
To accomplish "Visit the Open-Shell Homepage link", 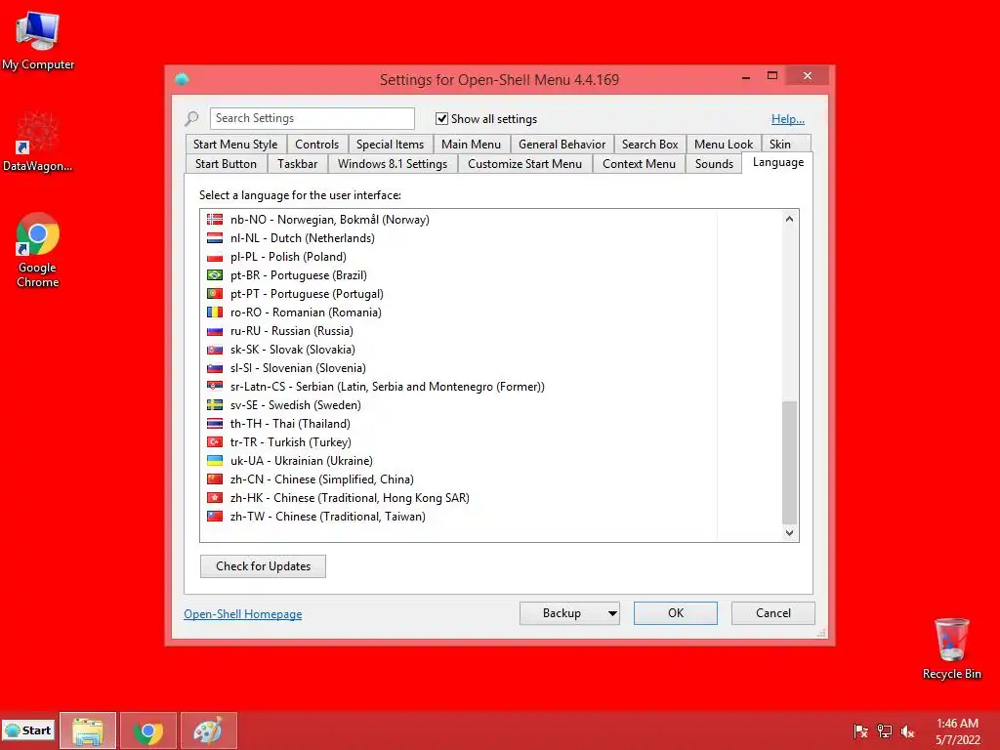I will 243,614.
